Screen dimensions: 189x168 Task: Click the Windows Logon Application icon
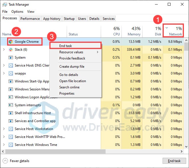pyautogui.click(x=11, y=97)
